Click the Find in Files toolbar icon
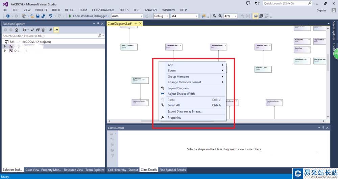This screenshot has height=179, width=338. click(x=203, y=16)
